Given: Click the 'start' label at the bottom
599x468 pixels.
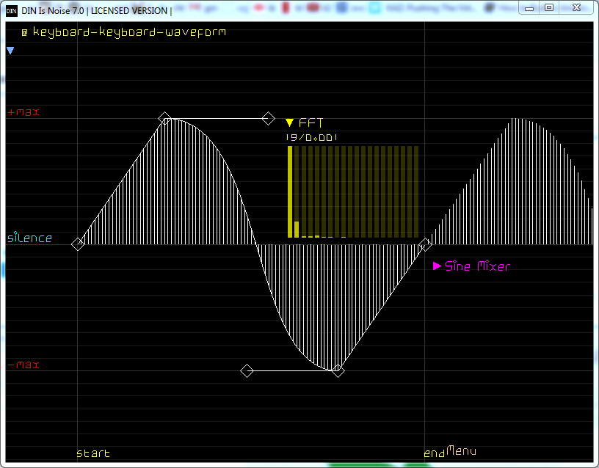Looking at the screenshot, I should (93, 453).
